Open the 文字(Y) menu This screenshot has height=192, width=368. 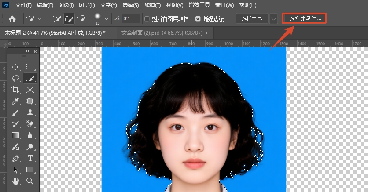pyautogui.click(x=108, y=5)
